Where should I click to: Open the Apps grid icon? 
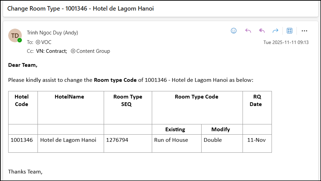tap(290, 31)
